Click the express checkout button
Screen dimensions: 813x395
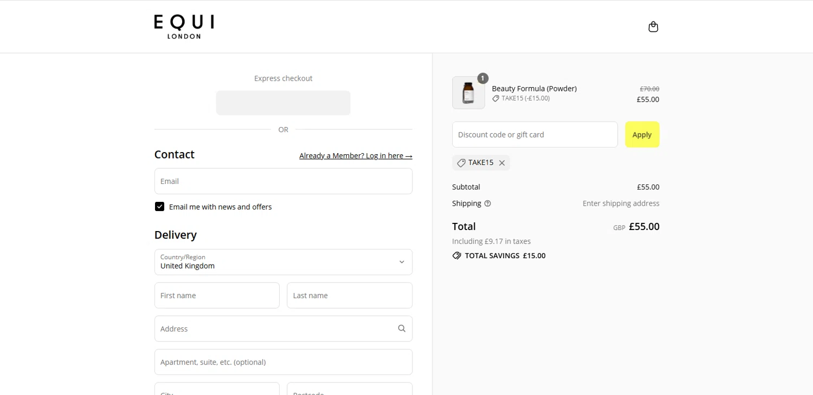(283, 103)
